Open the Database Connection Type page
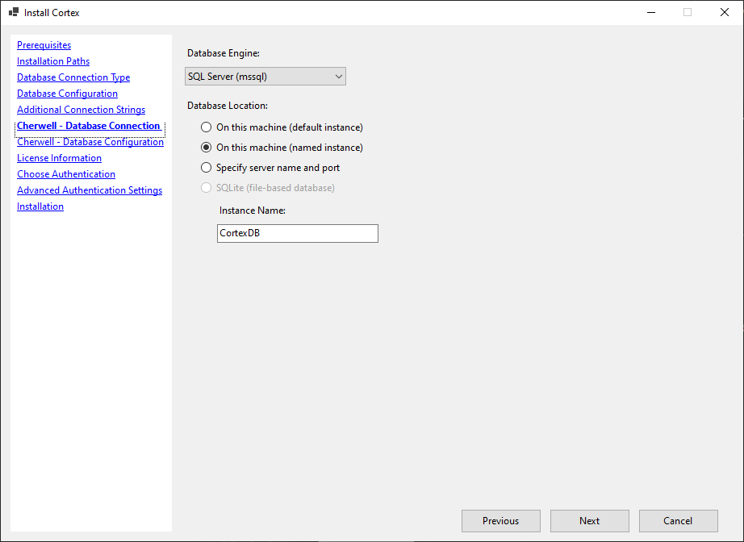The height and width of the screenshot is (542, 744). 73,77
